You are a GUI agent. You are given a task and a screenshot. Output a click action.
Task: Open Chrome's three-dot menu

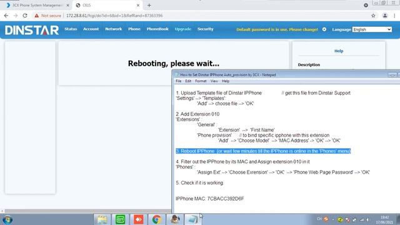(x=394, y=16)
